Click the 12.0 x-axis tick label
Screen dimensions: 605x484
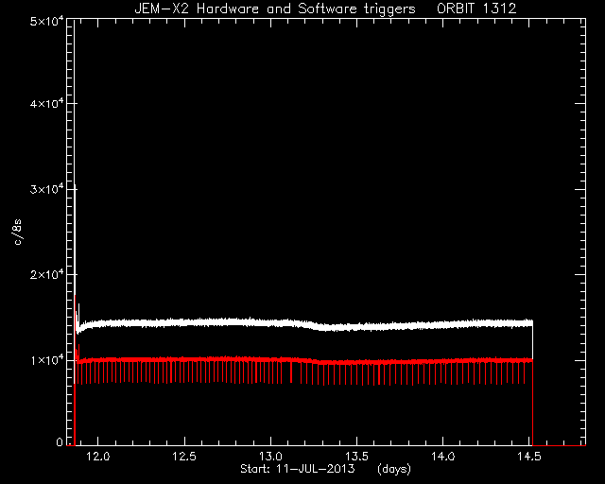pyautogui.click(x=98, y=457)
